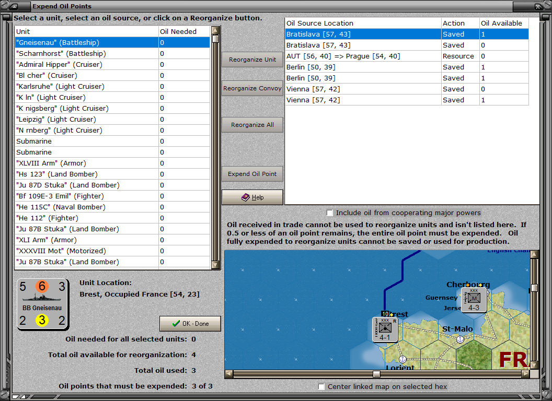Select the 4-1 garrison unit at Brest
Image resolution: width=552 pixels, height=401 pixels.
pos(385,329)
